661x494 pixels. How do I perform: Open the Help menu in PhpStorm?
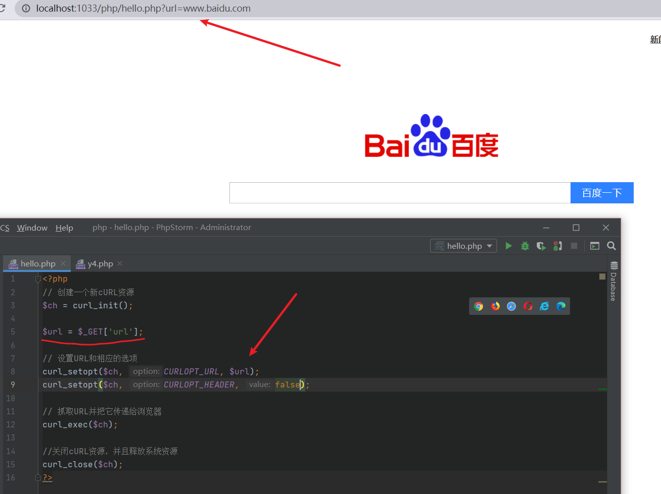pos(64,228)
